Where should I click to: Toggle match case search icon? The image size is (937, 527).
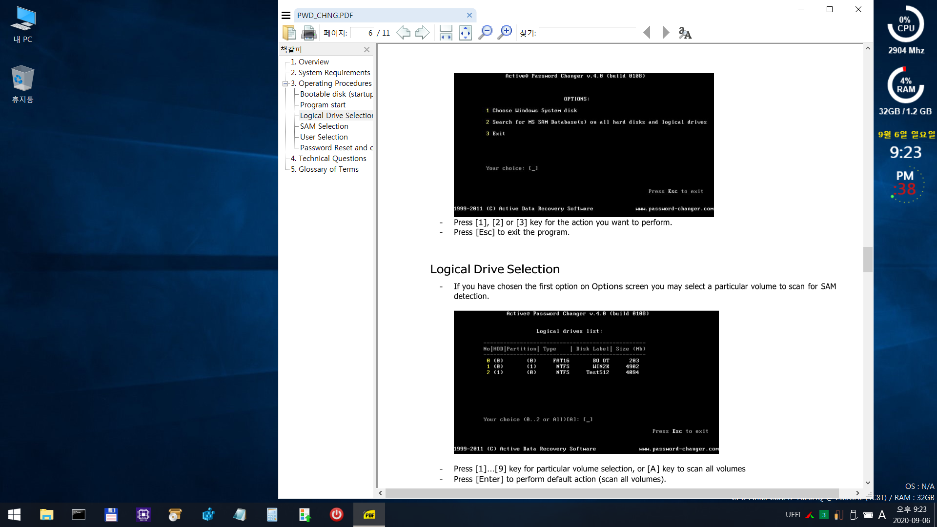(x=685, y=33)
